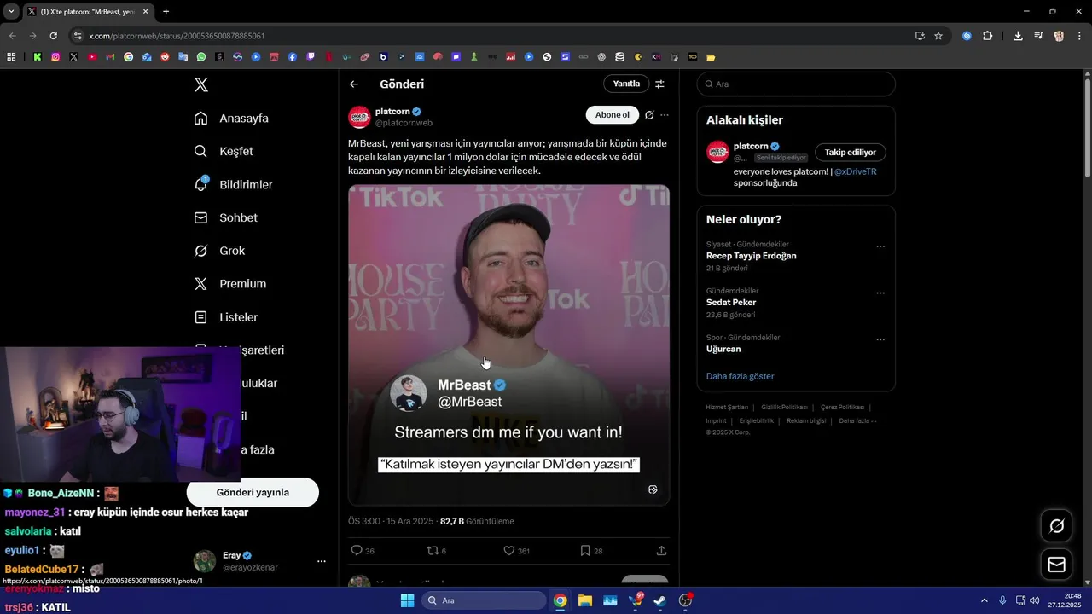
Task: Open options for Recep Tayyip Erdoğan trend
Action: pyautogui.click(x=880, y=246)
